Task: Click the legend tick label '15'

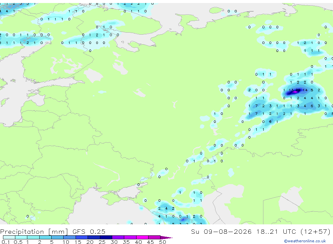Action: 78,242
